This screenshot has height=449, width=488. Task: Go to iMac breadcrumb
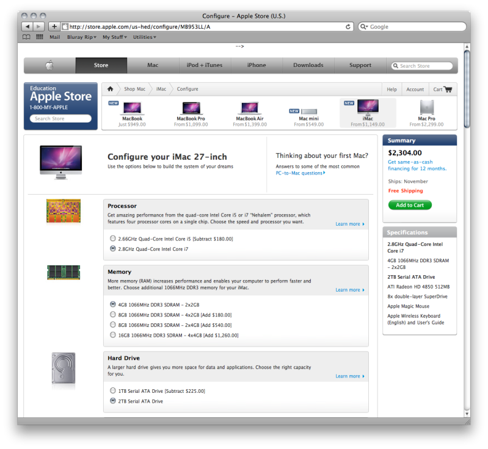161,89
